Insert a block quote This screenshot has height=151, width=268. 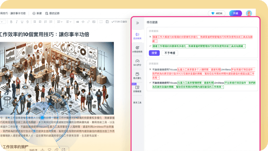coord(78,22)
